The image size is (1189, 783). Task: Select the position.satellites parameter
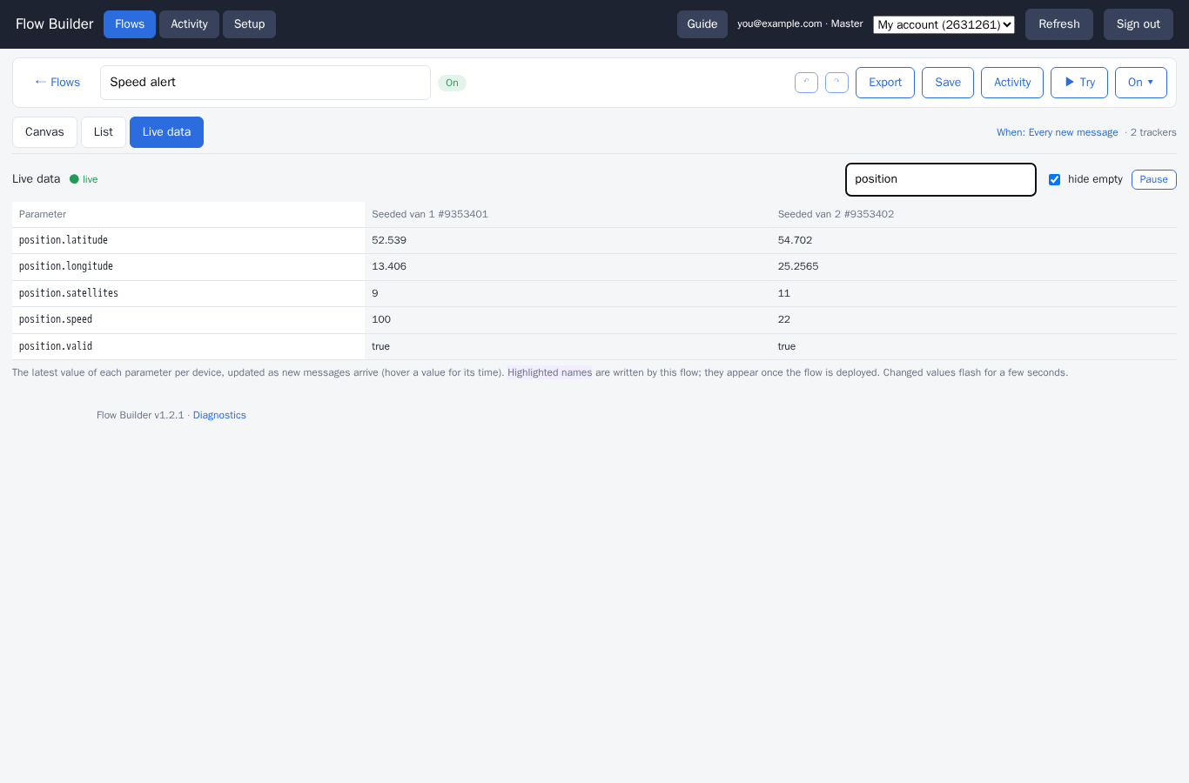(x=69, y=293)
